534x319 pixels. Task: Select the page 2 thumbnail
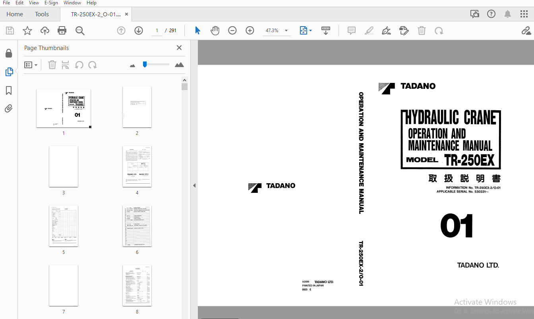(137, 107)
